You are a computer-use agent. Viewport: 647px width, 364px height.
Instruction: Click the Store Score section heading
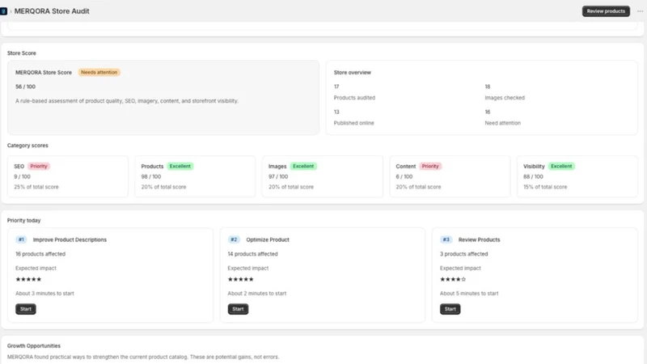(22, 53)
